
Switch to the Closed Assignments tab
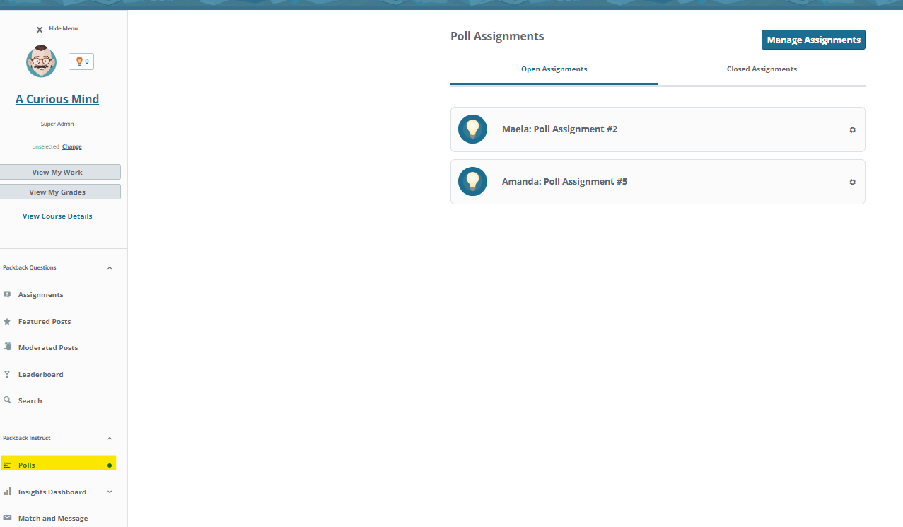pyautogui.click(x=762, y=69)
